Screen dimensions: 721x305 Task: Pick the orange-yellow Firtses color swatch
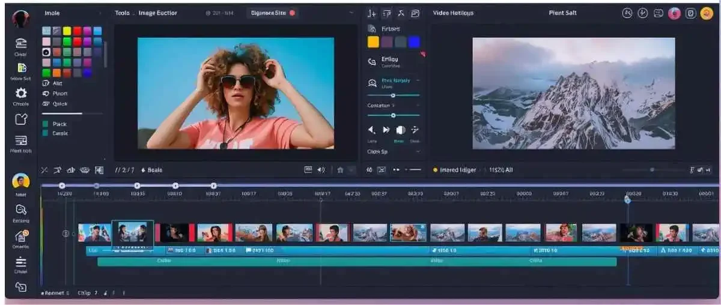pyautogui.click(x=373, y=42)
